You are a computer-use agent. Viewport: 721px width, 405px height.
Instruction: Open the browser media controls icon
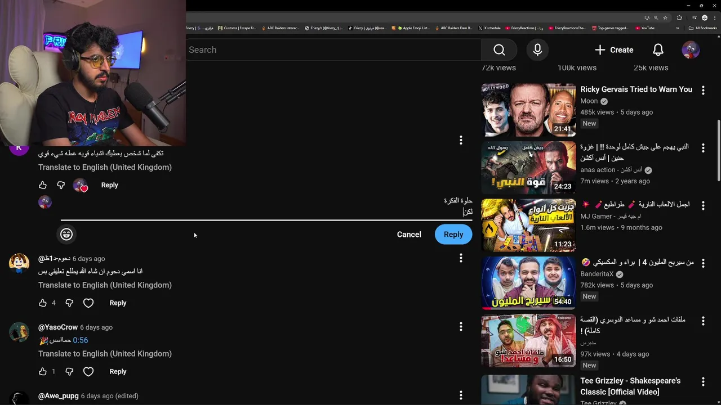click(x=695, y=17)
